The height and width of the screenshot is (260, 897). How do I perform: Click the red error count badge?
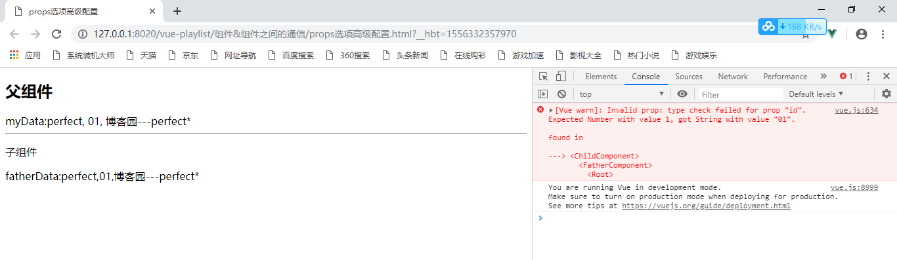pyautogui.click(x=846, y=77)
